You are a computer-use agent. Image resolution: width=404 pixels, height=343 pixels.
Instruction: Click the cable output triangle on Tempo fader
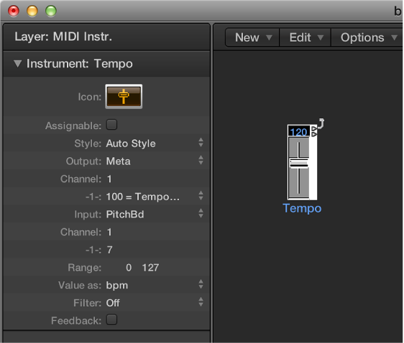pos(314,128)
